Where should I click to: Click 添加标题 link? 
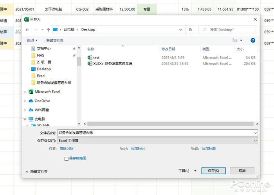209,148
